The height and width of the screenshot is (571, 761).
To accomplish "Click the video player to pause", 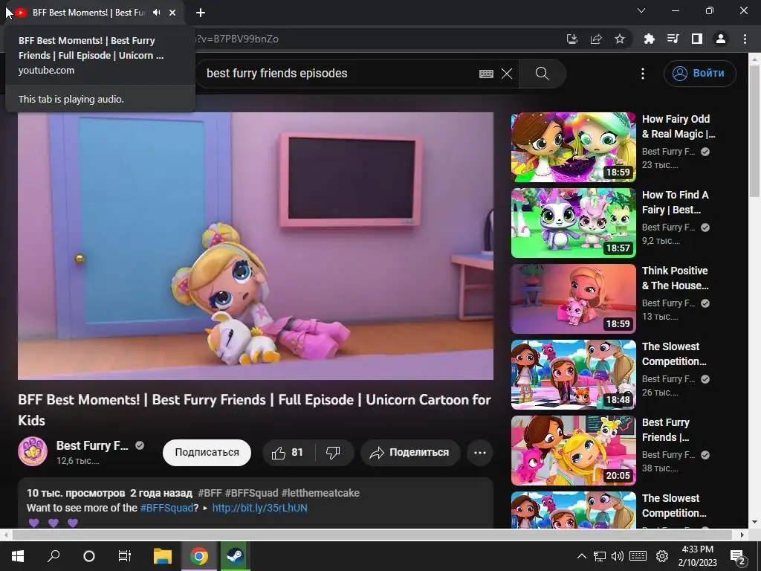I will point(256,245).
